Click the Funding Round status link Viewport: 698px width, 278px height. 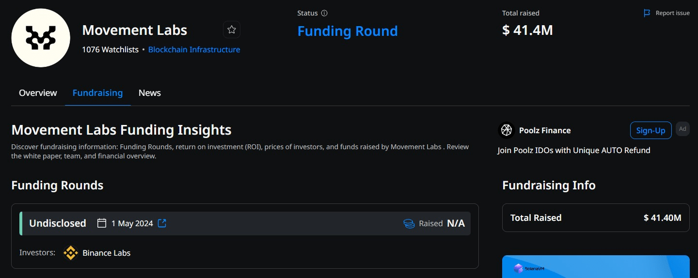347,31
